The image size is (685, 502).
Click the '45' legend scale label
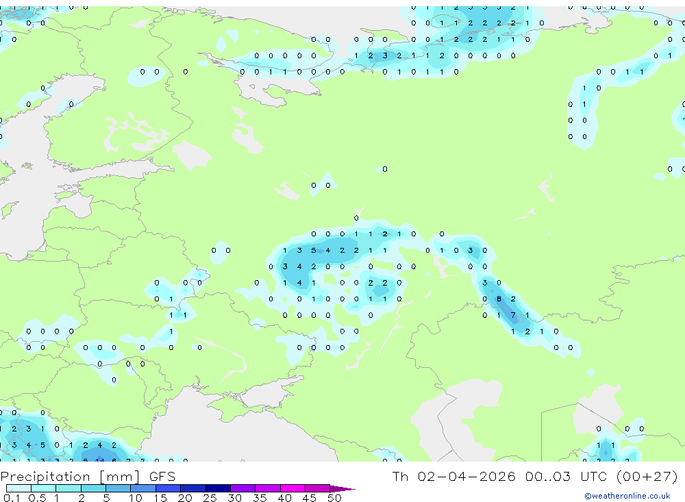pos(310,498)
